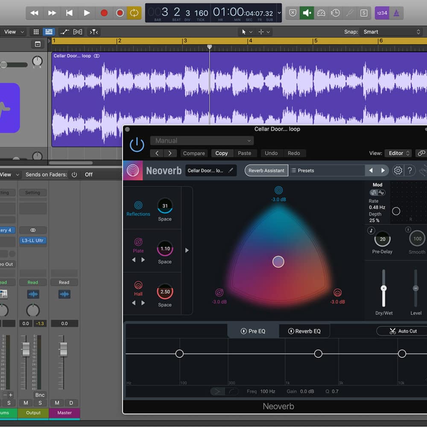Click the blend pad center puck
427x427 pixels.
coord(278,262)
